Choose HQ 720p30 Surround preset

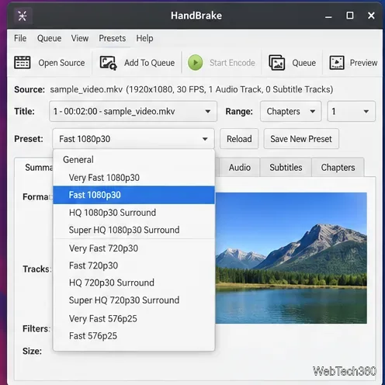[134, 283]
